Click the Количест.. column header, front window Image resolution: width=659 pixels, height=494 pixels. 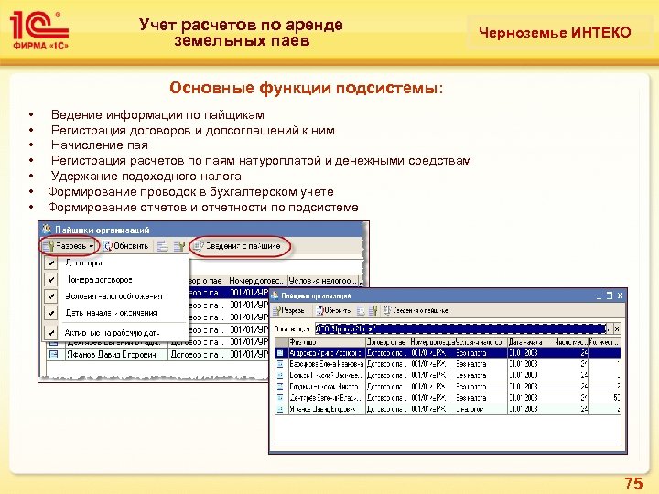tap(604, 342)
